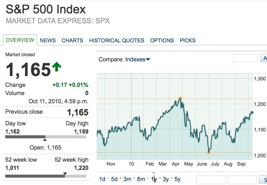Click the symbol input field above chart
The image size is (267, 185).
pos(245,58)
